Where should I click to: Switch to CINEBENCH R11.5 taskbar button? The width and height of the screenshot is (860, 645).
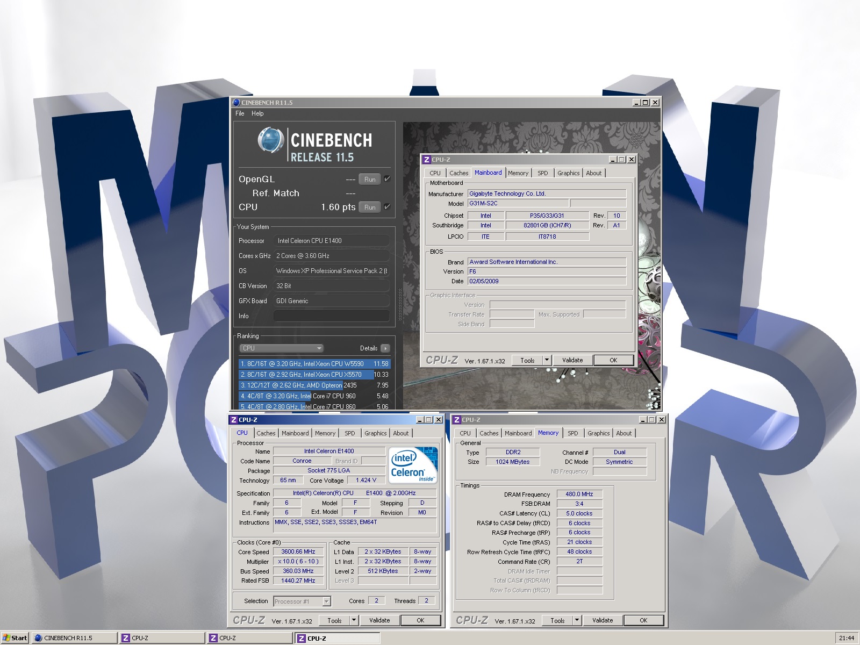point(74,638)
